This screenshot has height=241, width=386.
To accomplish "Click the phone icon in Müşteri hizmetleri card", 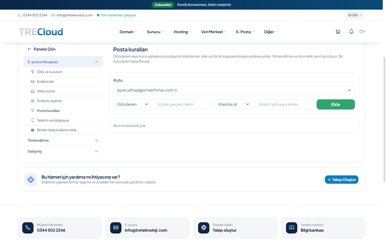I will pos(28,228).
